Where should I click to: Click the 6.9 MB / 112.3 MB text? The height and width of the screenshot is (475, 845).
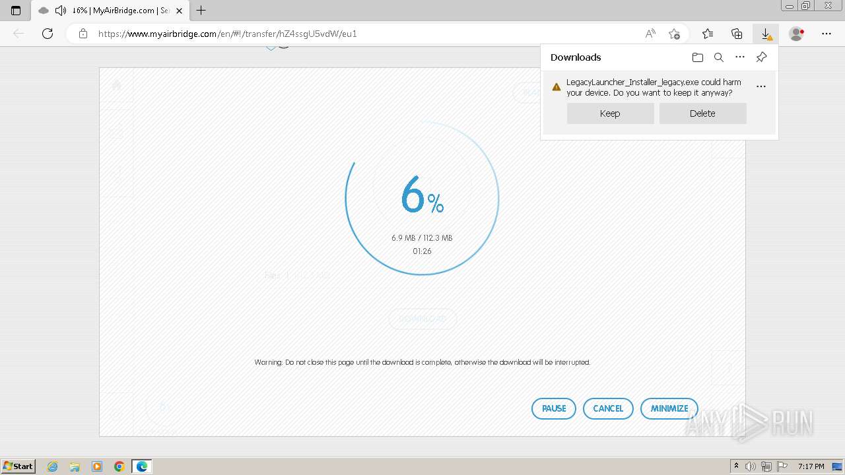click(x=422, y=238)
